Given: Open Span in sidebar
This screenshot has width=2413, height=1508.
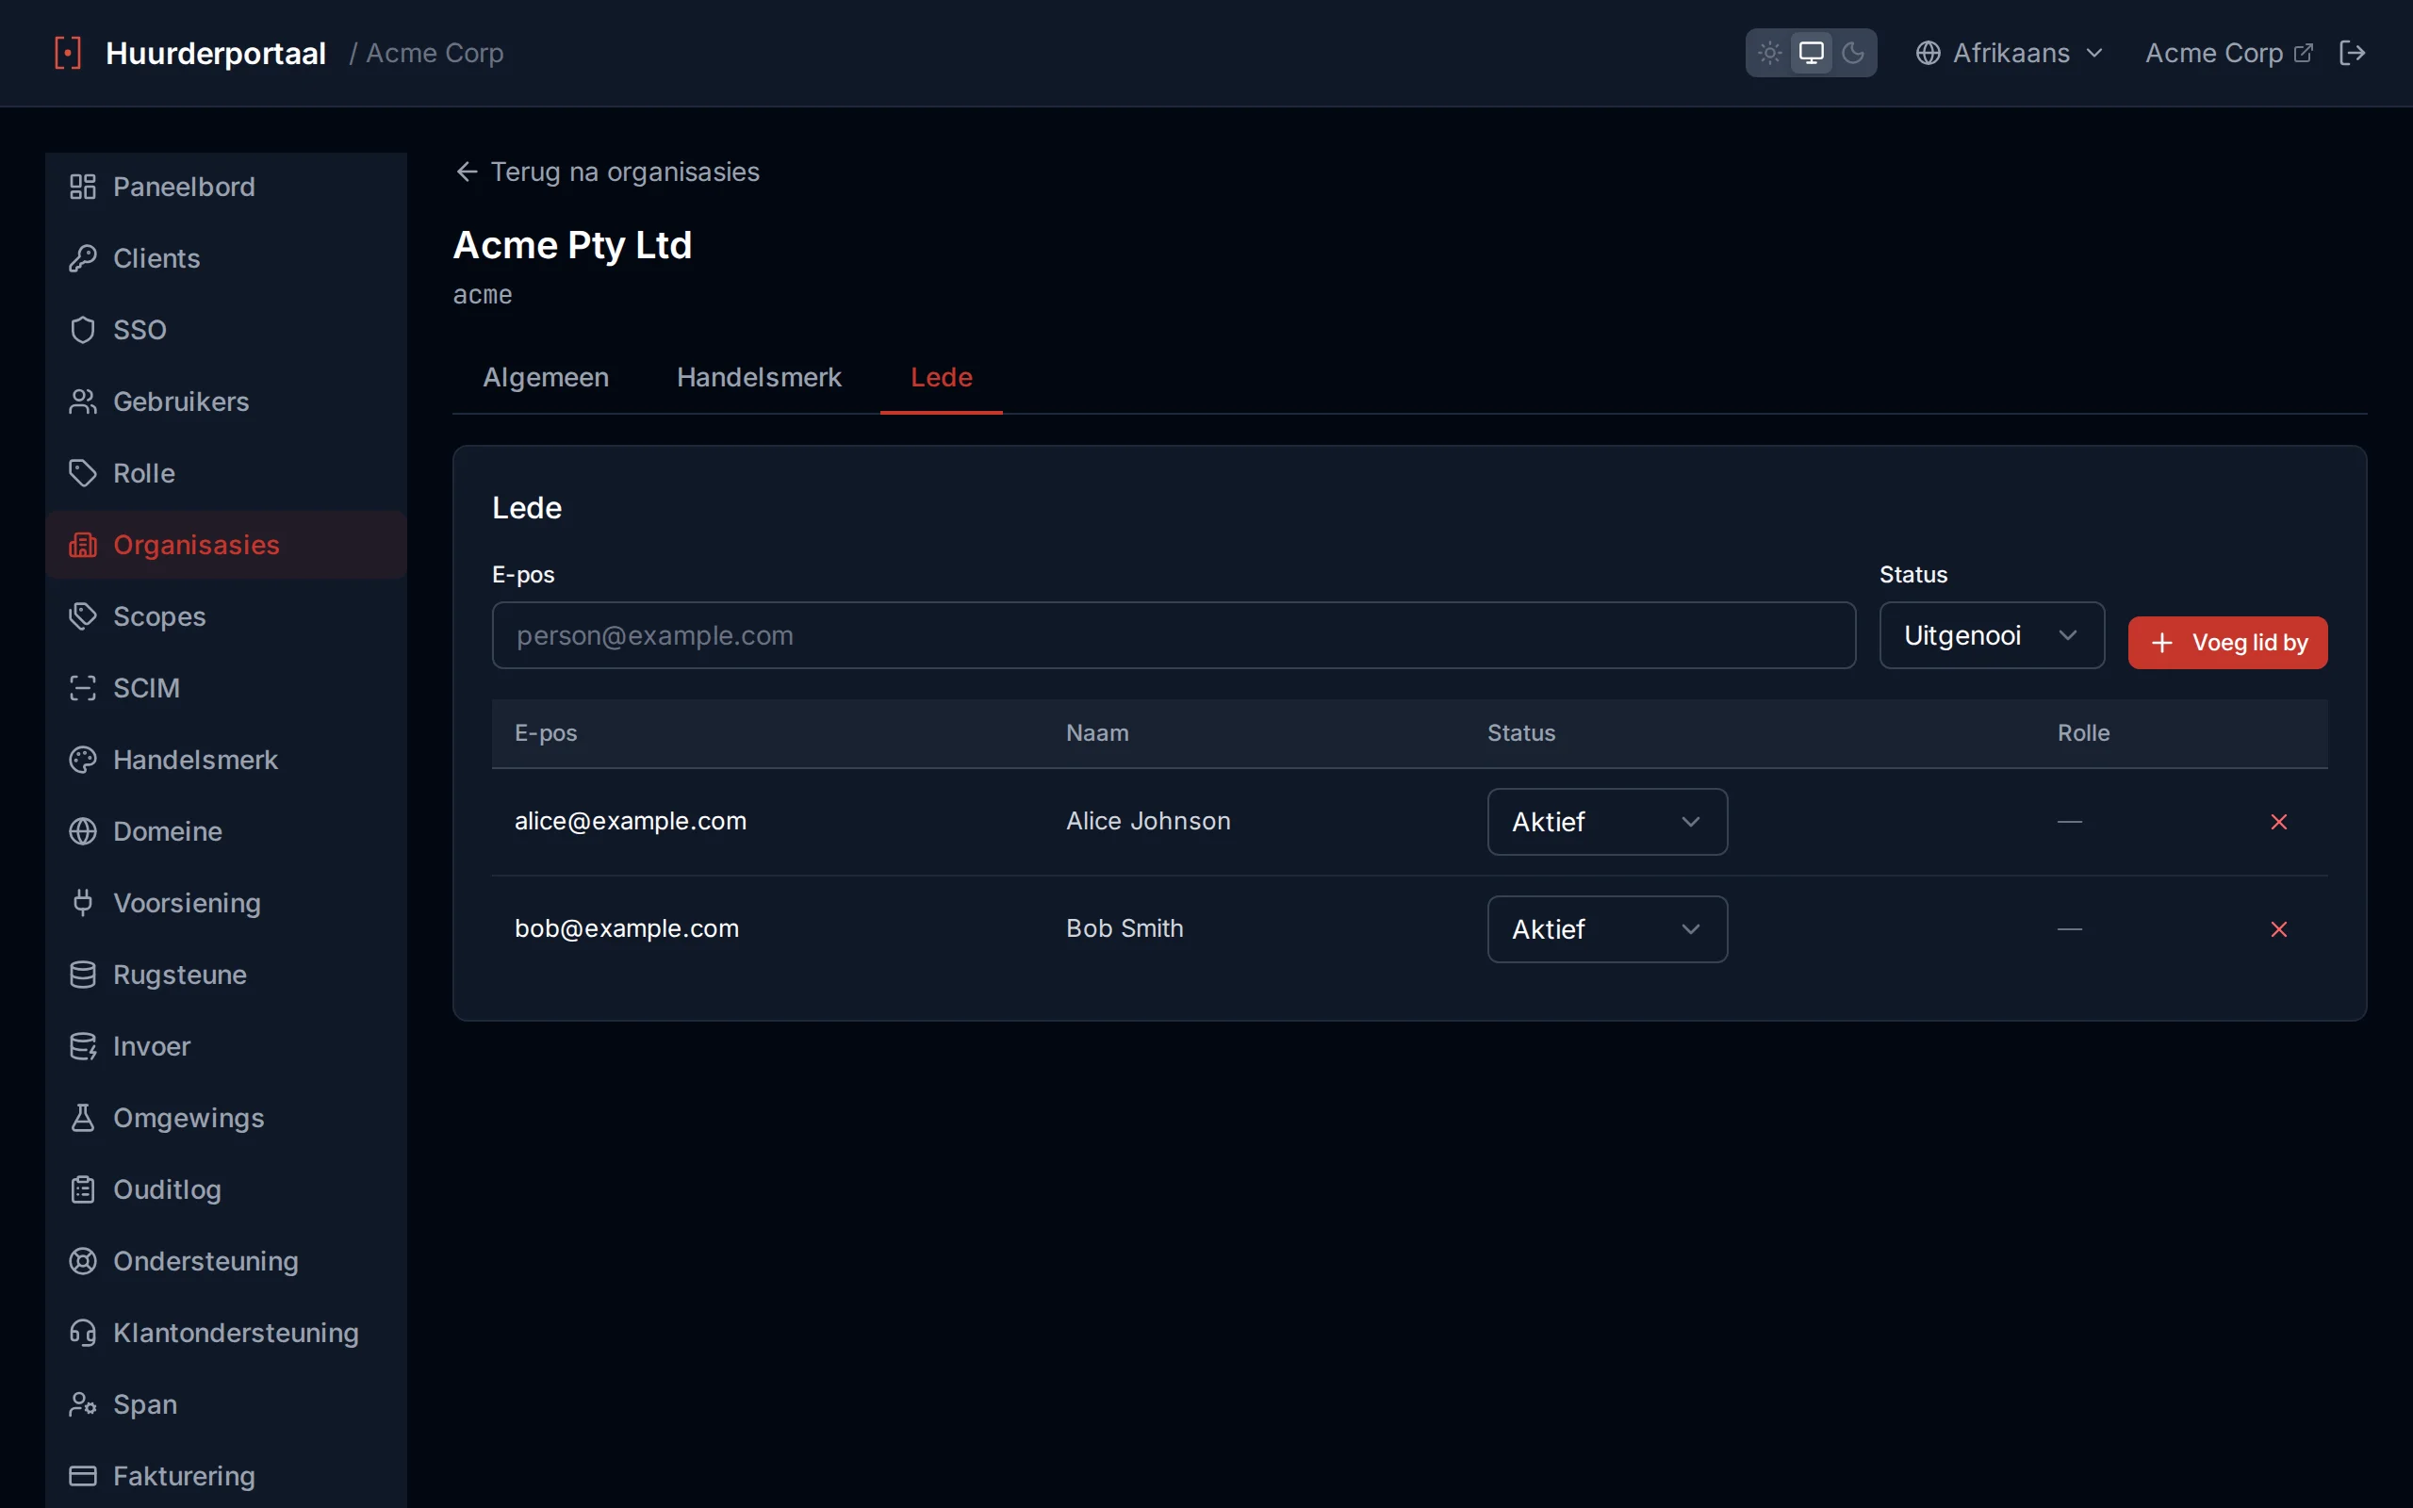Looking at the screenshot, I should click(226, 1404).
